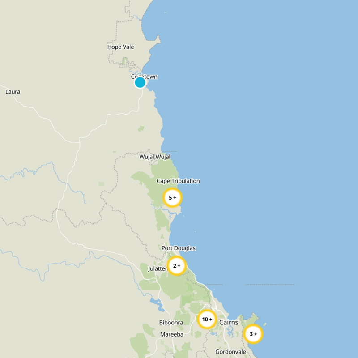
Task: Select the Laura town label
Action: [x=12, y=91]
